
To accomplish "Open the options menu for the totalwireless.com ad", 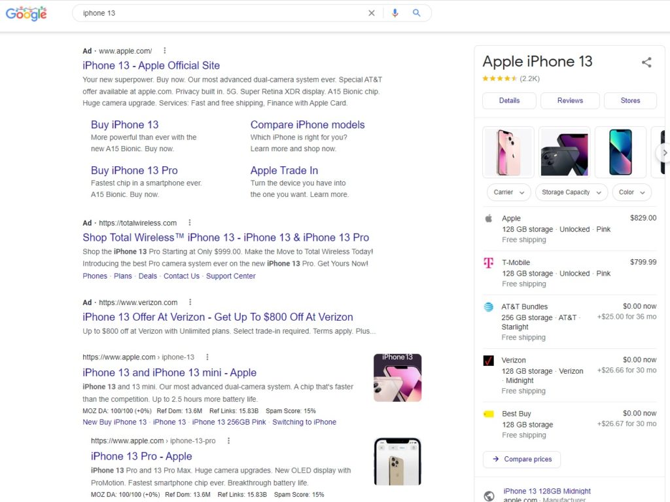I will point(190,223).
